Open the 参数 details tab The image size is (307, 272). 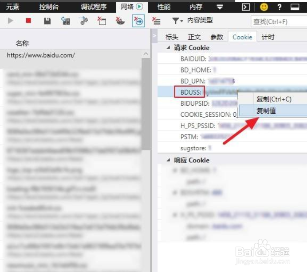(216, 37)
